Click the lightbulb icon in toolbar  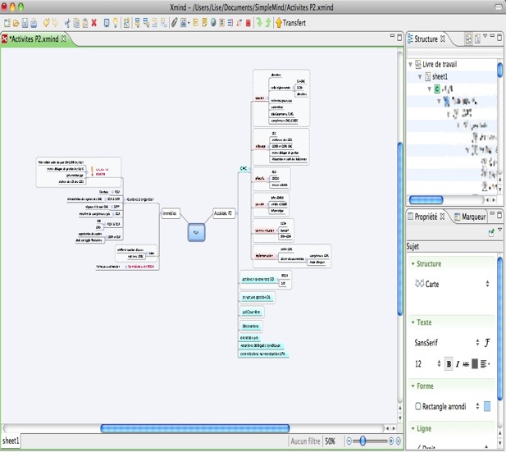(116, 22)
